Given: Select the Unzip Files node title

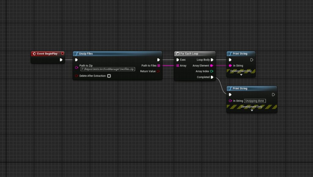Looking at the screenshot, I should pos(86,54).
